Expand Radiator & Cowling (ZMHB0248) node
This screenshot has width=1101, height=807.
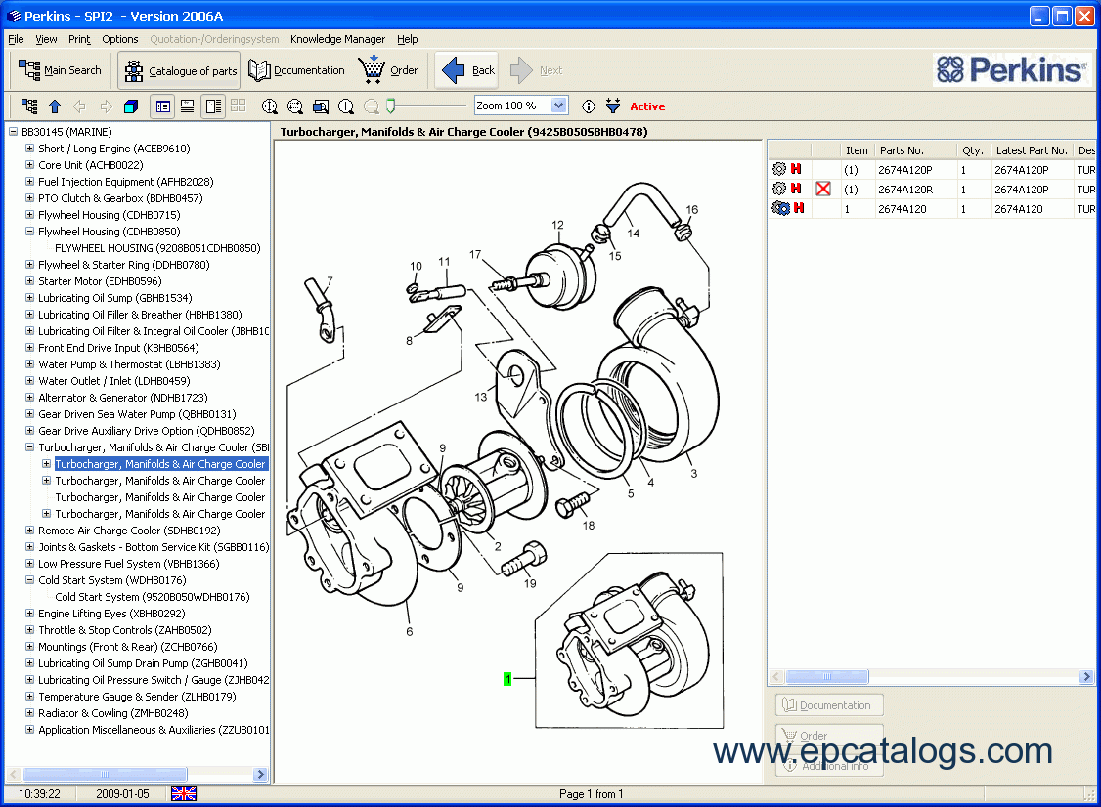[29, 712]
